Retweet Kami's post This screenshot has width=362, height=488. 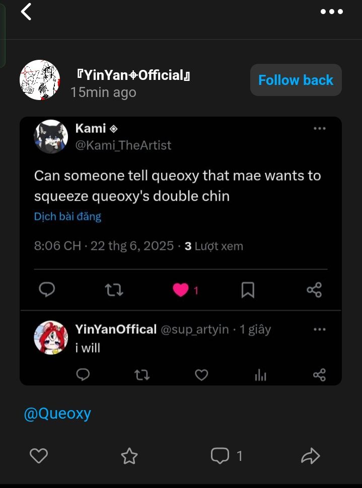tap(114, 290)
